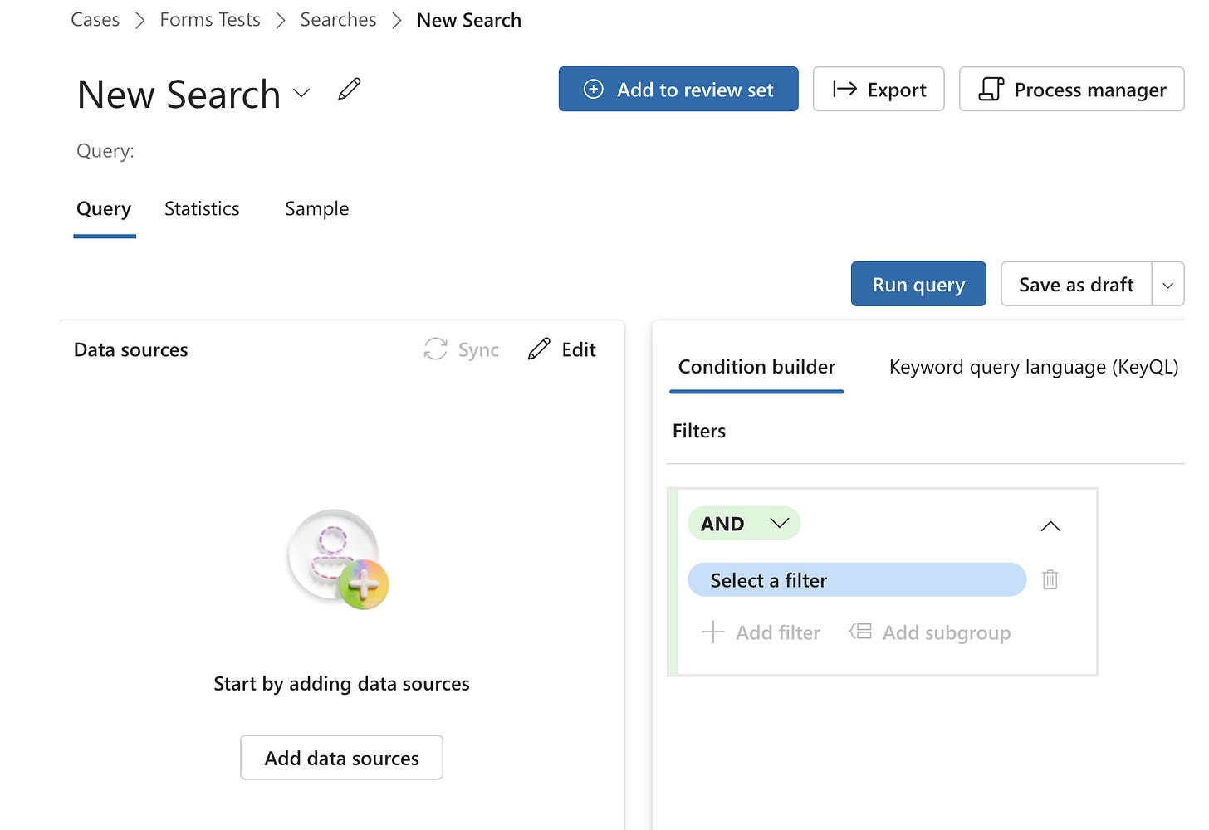Click the Edit pencil icon for data sources
The height and width of the screenshot is (830, 1209).
click(539, 349)
